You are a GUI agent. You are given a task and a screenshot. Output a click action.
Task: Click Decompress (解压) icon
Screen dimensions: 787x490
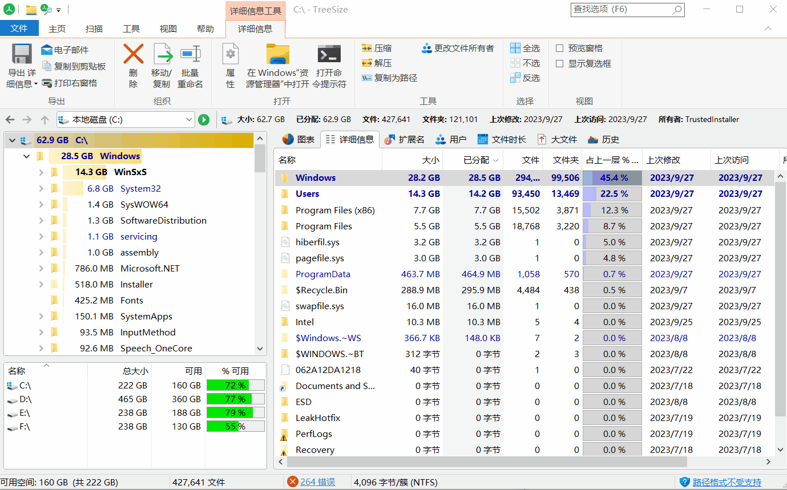pos(367,63)
